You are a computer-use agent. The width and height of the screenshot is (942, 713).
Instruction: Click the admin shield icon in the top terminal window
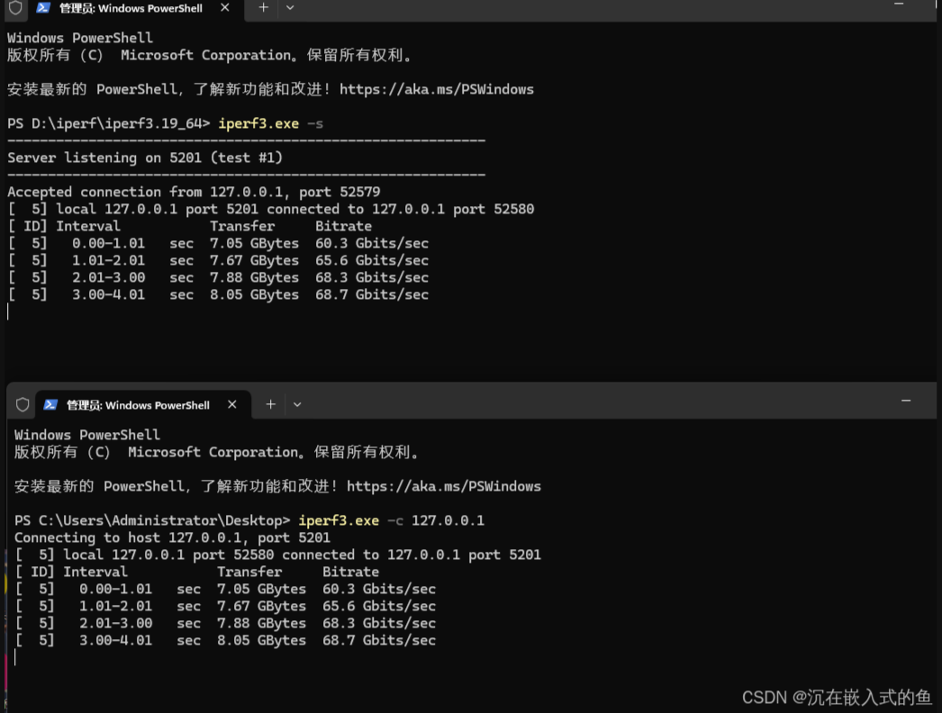tap(15, 8)
